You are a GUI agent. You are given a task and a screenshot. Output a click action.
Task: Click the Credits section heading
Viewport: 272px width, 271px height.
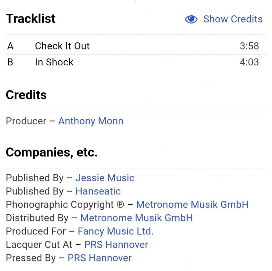pos(26,95)
